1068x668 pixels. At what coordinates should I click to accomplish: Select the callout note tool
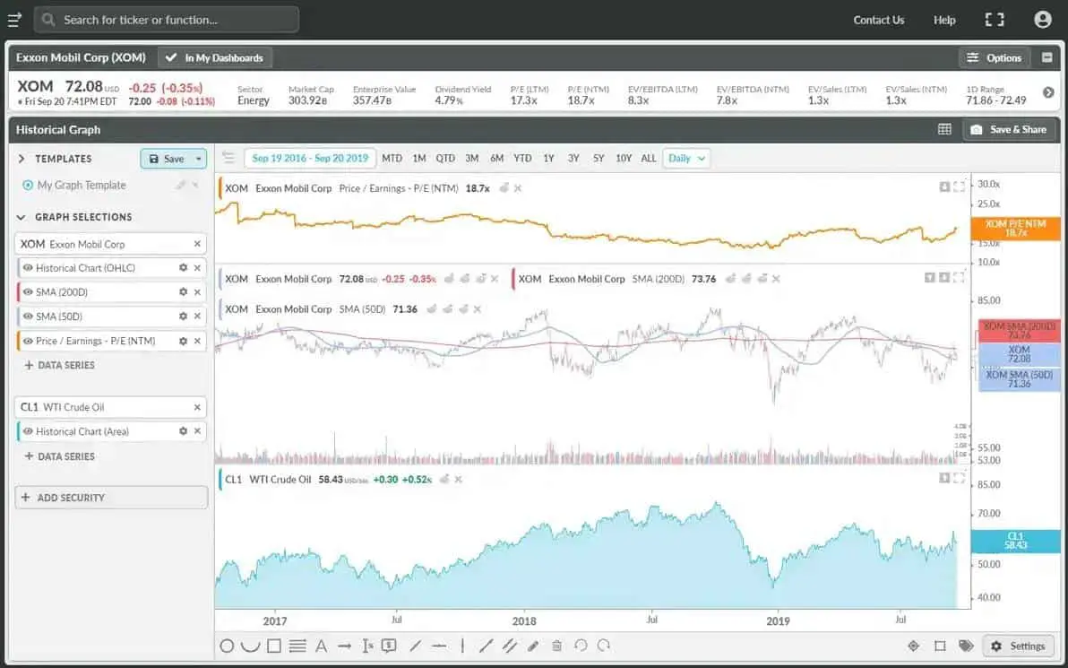tap(389, 646)
